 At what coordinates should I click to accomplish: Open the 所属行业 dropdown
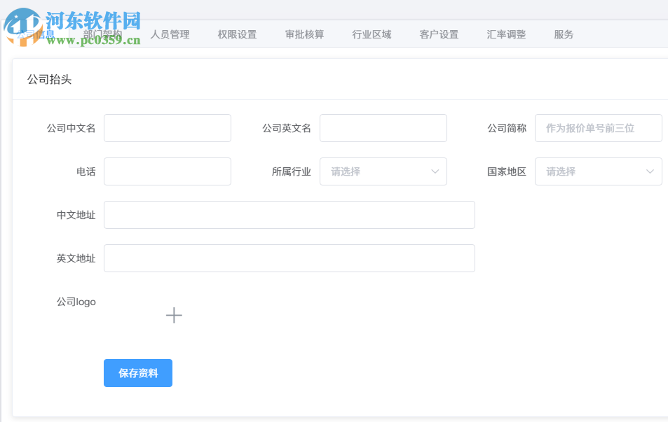(383, 171)
